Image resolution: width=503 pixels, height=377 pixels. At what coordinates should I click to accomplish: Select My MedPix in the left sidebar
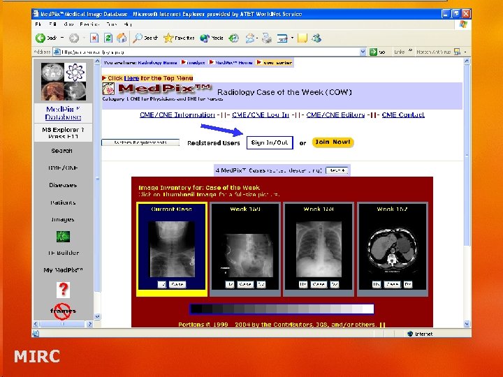click(63, 270)
